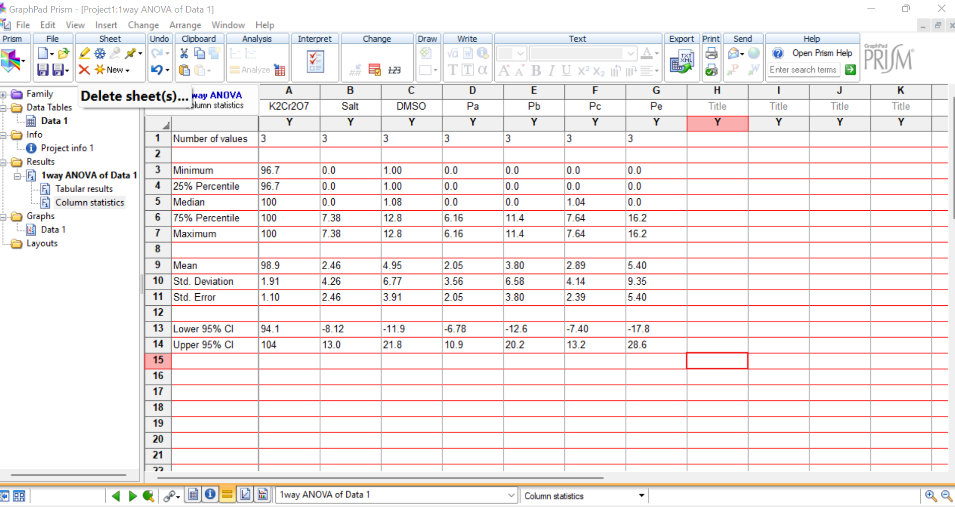Click the blue Undo arrow icon
The width and height of the screenshot is (955, 507).
pyautogui.click(x=157, y=70)
